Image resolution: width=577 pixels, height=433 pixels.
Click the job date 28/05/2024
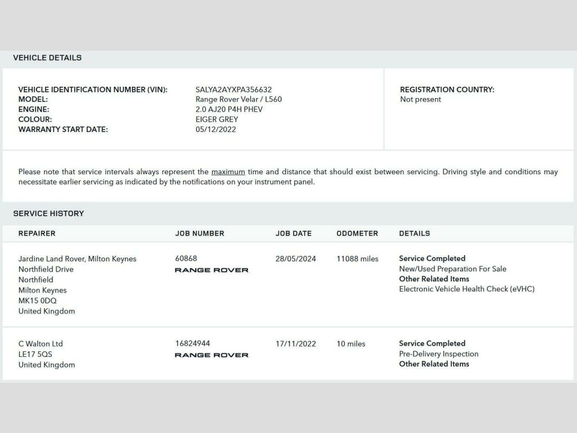[x=296, y=259]
